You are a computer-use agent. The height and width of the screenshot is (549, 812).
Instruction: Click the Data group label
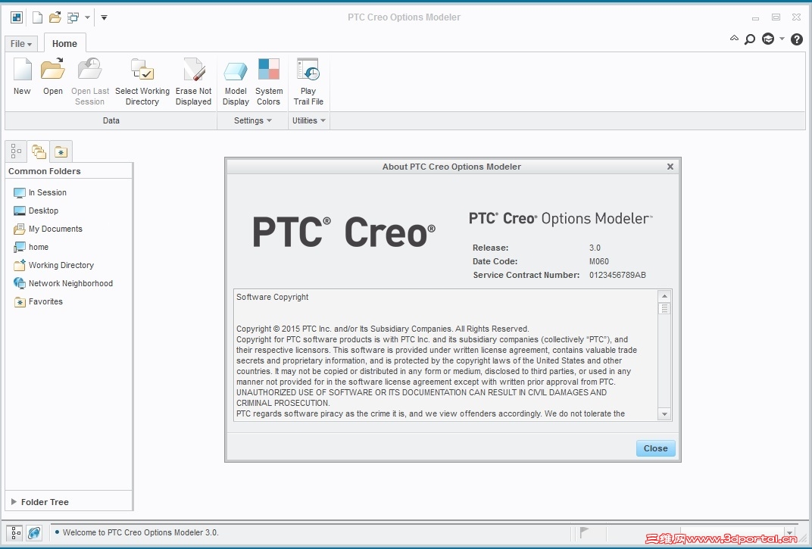pos(111,120)
